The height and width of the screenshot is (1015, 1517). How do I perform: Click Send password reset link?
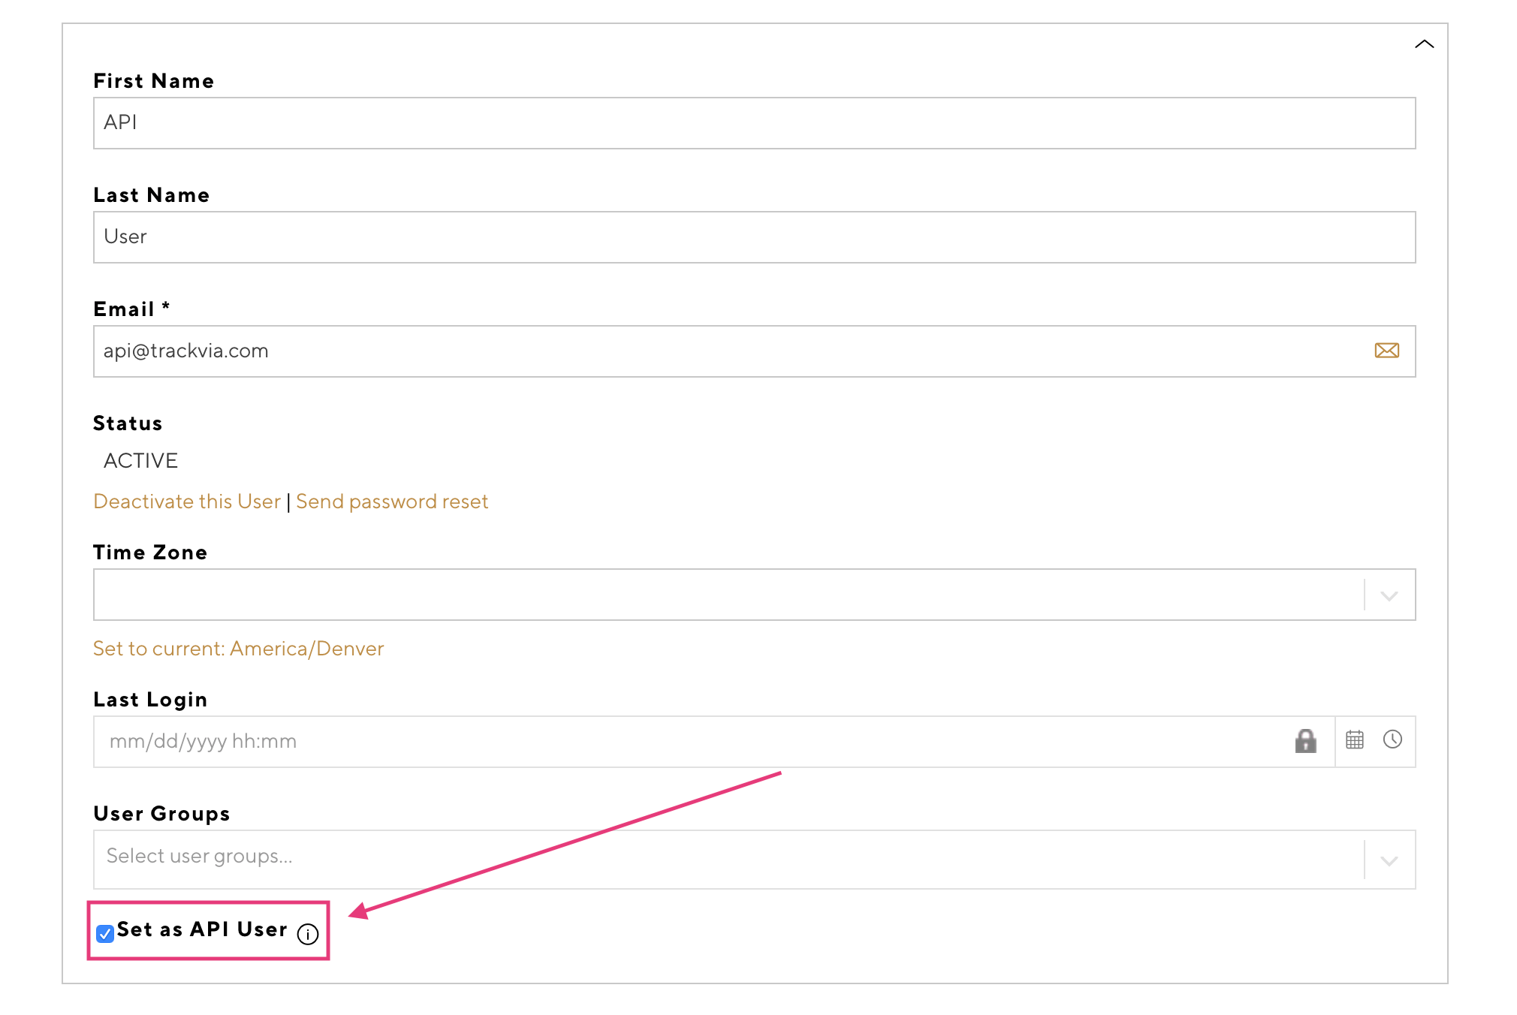point(392,501)
